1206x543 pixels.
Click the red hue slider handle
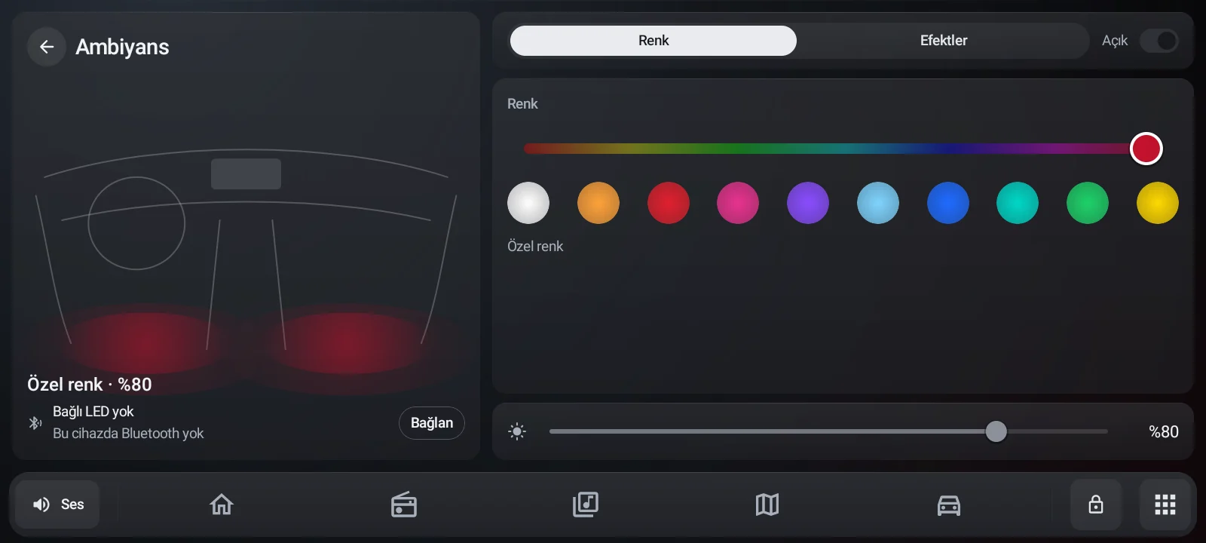[x=1146, y=149]
